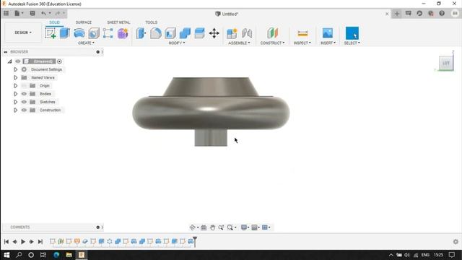Select the Move/Copy tool
Screen dimensions: 462x260
point(214,33)
